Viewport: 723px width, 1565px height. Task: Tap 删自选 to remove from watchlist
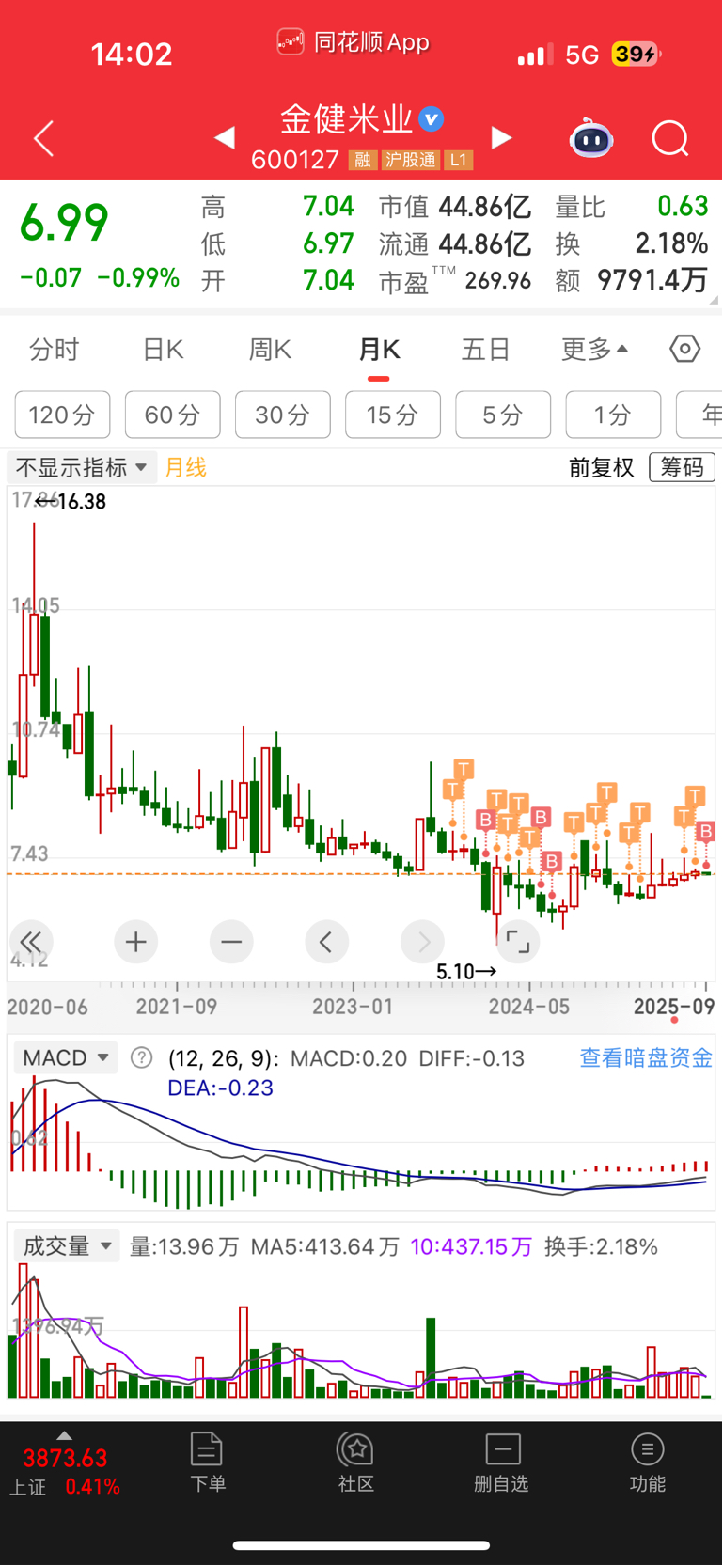tap(502, 1463)
